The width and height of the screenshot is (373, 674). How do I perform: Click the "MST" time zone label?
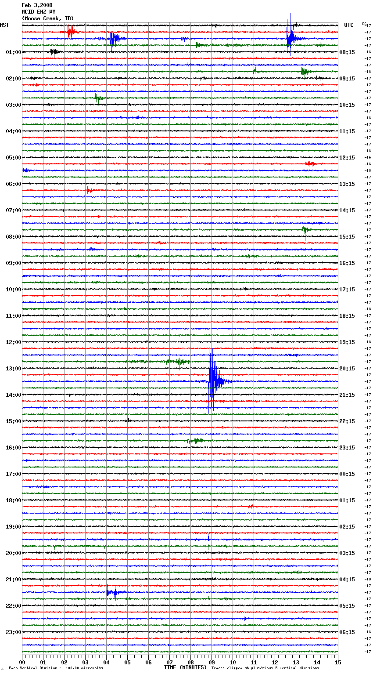coord(4,25)
